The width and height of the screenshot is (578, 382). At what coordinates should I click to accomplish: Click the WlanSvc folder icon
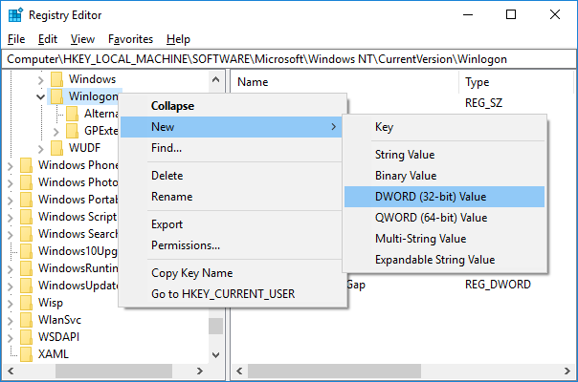click(26, 320)
